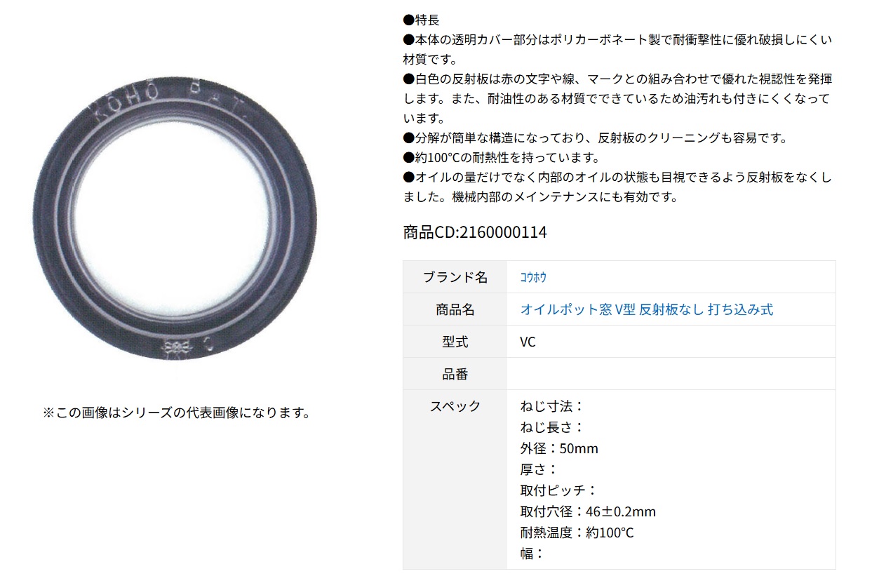Click the image note starting with ※この画像は

coord(176,412)
